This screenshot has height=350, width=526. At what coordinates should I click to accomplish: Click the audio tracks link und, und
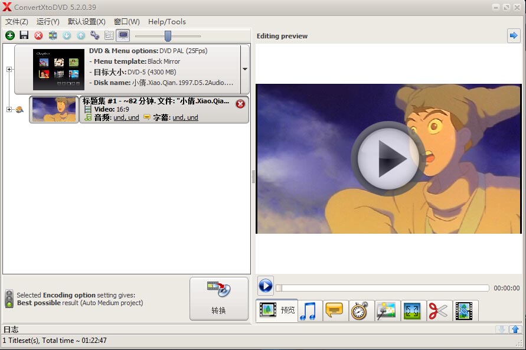126,117
